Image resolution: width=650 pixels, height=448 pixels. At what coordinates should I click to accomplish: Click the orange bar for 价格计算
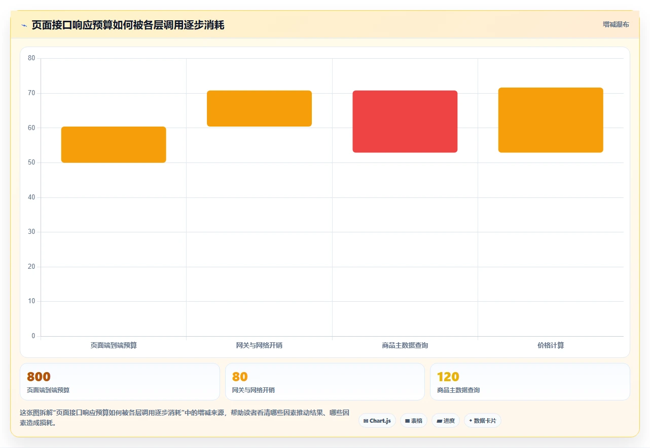tap(551, 120)
